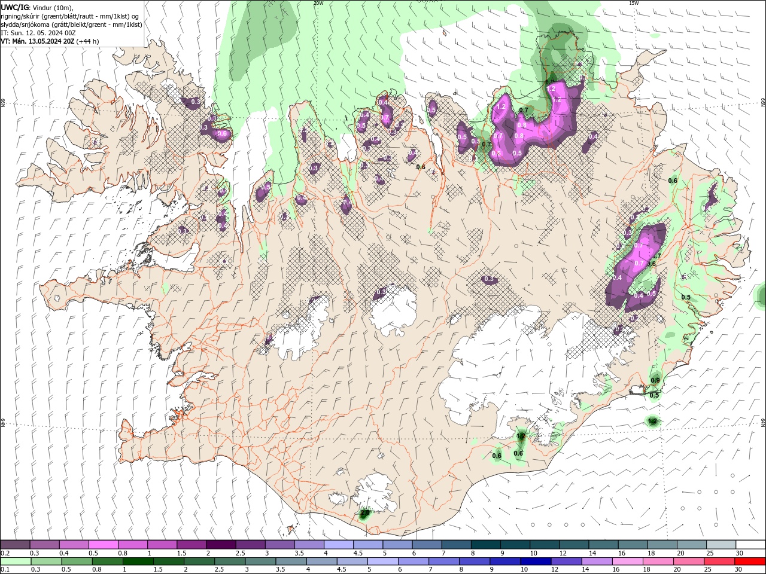
Task: Click the 'IT: Sun. 12. 05. 2024 00Z' line
Action: 38,33
